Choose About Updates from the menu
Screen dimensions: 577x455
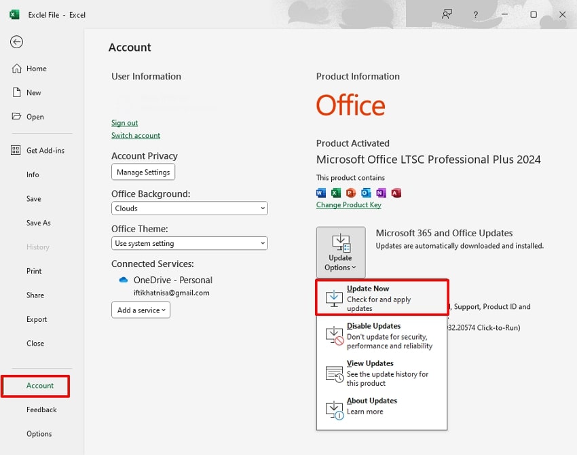coord(382,409)
